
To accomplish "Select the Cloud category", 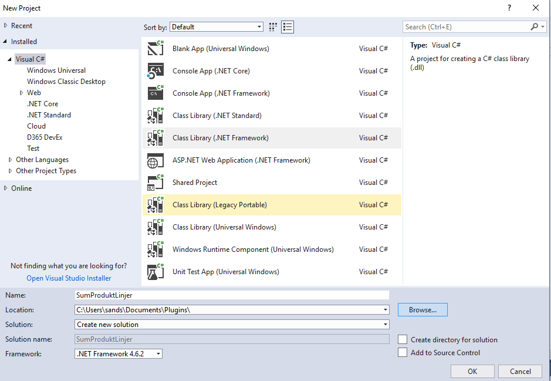I will pos(36,126).
